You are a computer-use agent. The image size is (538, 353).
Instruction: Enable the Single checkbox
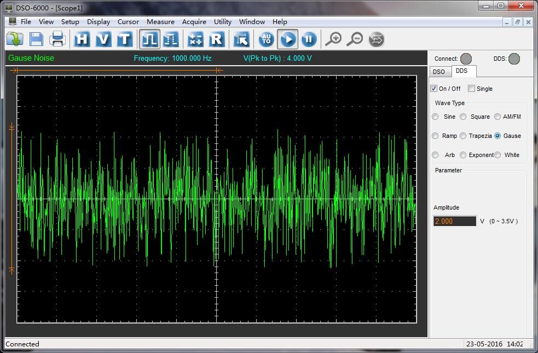[x=471, y=89]
